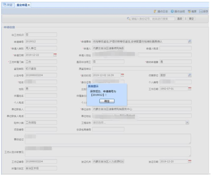
Task: Click the 事故经过 text area
Action: coord(108,139)
